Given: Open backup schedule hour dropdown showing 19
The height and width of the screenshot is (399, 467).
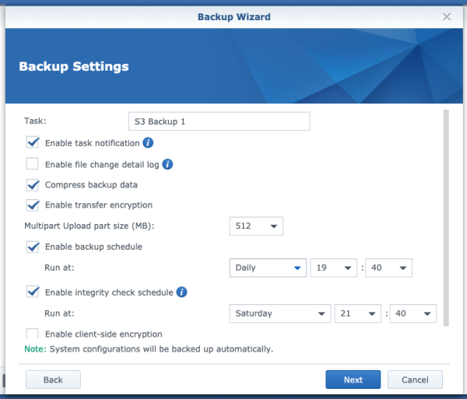Looking at the screenshot, I should pos(333,268).
